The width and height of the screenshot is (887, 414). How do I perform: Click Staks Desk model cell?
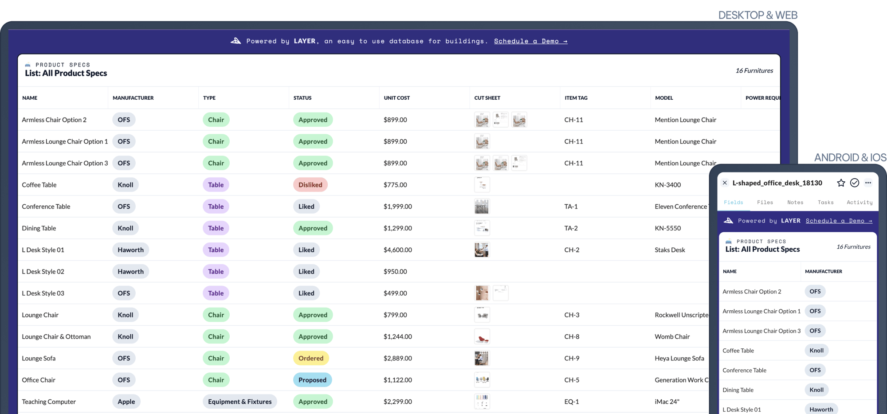pos(670,250)
